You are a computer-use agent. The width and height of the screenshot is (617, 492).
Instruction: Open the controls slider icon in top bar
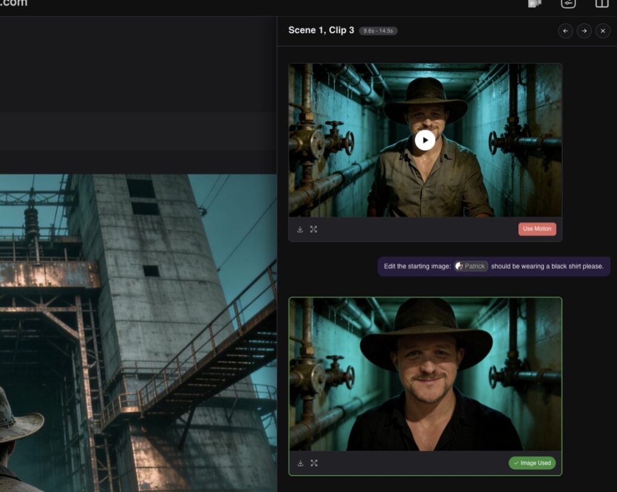coord(569,3)
